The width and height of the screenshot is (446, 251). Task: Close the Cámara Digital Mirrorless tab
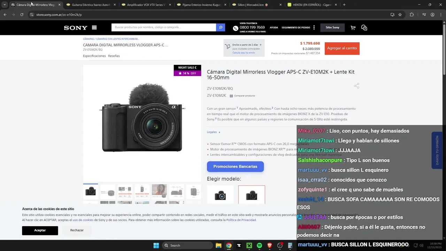[x=59, y=5]
